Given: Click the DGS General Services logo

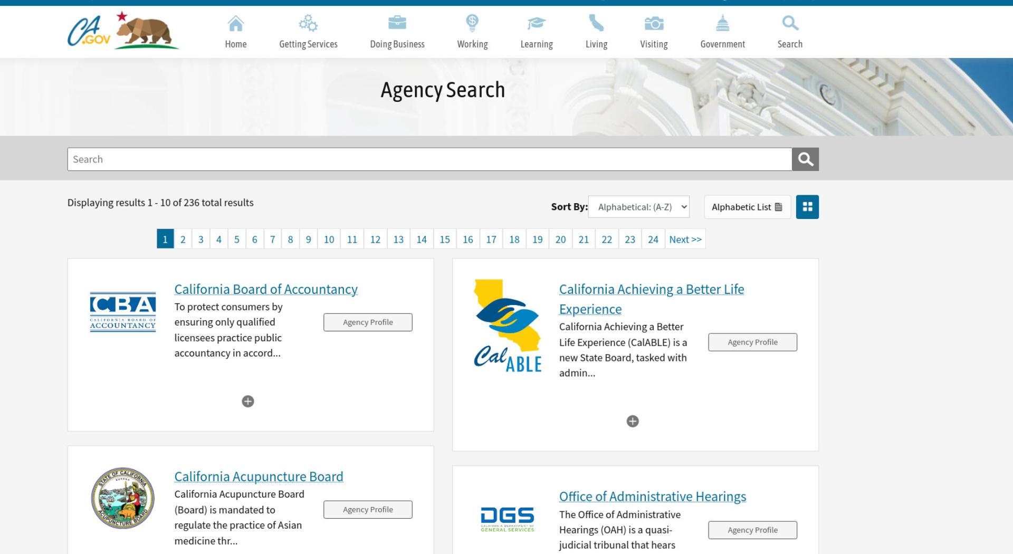Looking at the screenshot, I should [x=508, y=519].
